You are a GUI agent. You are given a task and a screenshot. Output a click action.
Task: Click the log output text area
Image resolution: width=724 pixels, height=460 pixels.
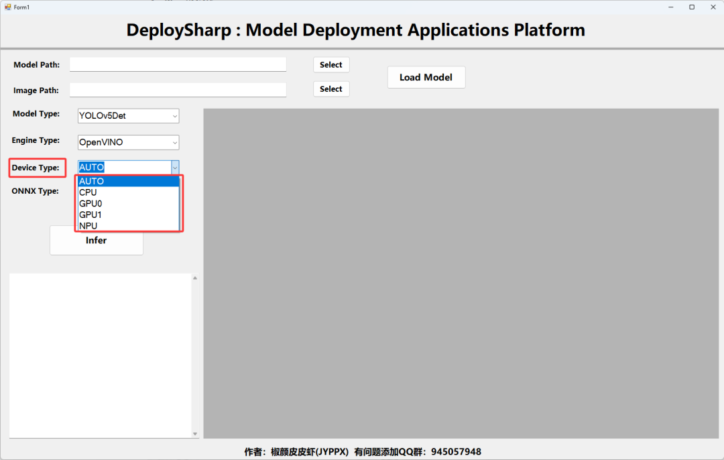click(100, 355)
